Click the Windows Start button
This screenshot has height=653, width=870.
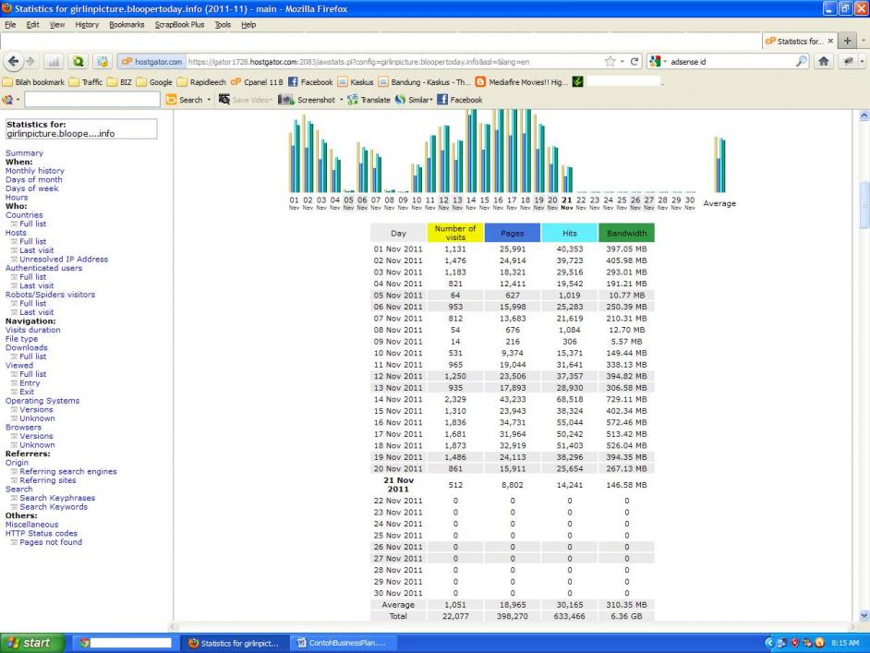tap(32, 643)
